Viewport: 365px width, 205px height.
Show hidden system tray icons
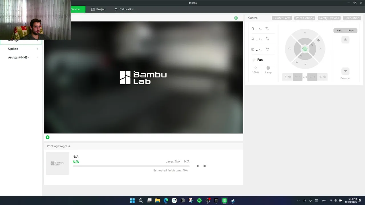pyautogui.click(x=299, y=200)
